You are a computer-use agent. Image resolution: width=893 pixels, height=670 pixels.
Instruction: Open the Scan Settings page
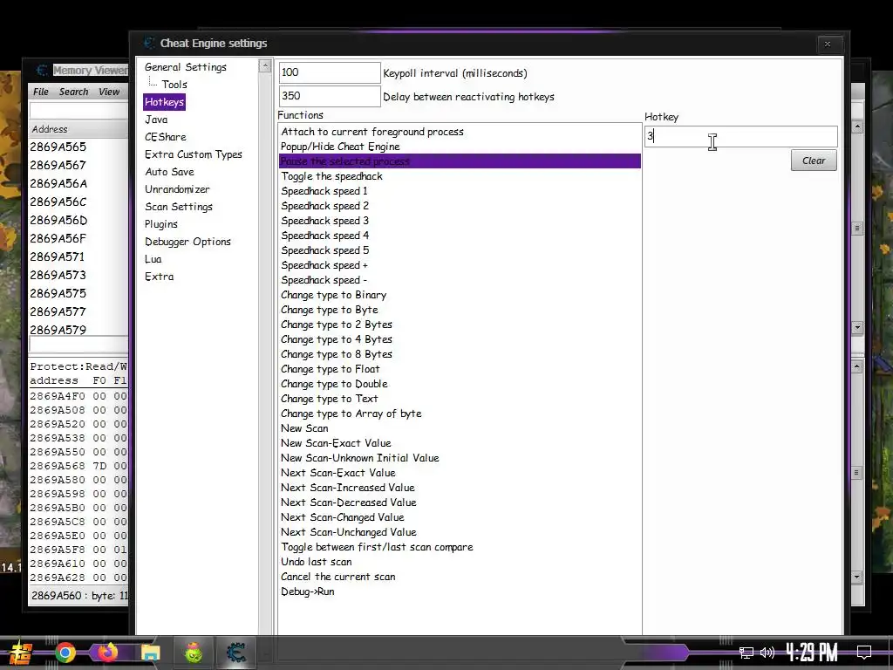pyautogui.click(x=178, y=207)
